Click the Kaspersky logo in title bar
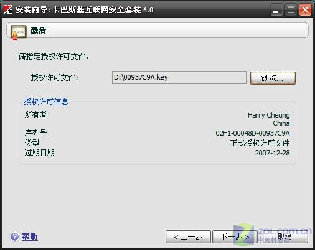 8,9
